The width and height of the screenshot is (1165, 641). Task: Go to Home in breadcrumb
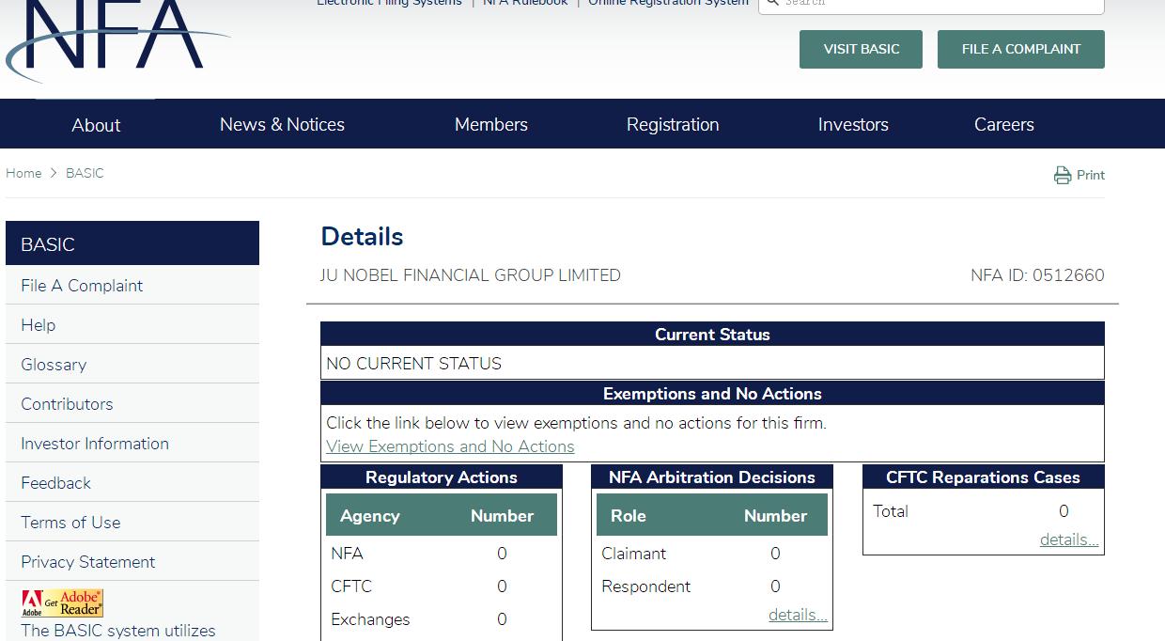(23, 173)
